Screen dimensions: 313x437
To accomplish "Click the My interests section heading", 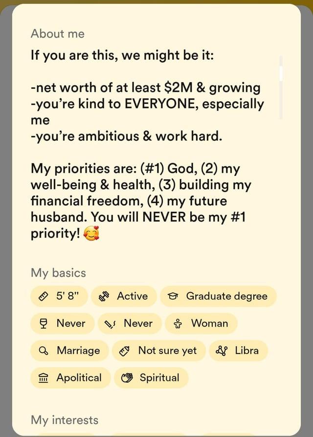I will pos(64,420).
